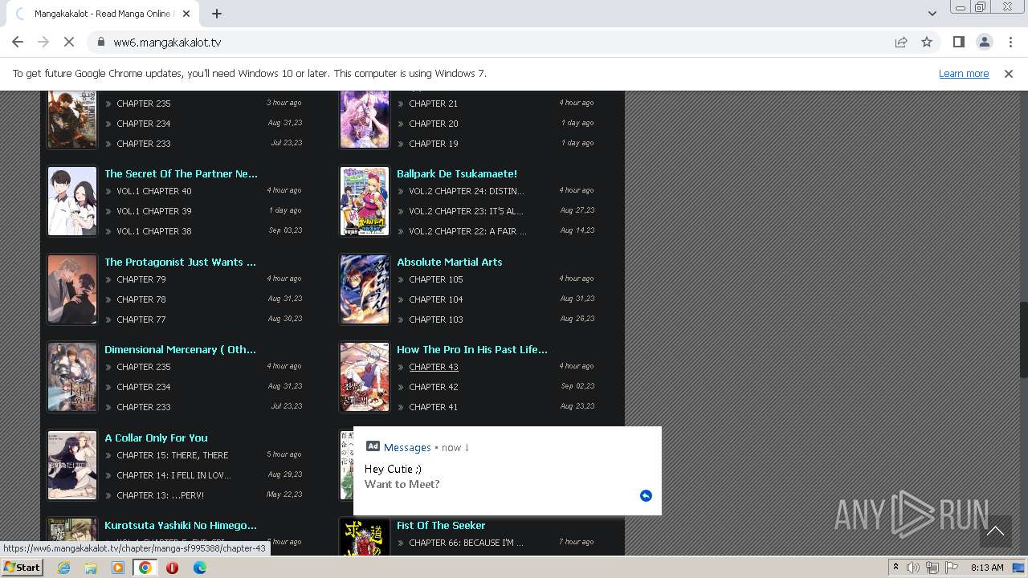The height and width of the screenshot is (578, 1028).
Task: Open Opera taskbar icon
Action: tap(172, 568)
